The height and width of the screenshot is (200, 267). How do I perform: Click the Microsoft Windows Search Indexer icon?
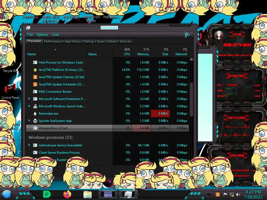click(x=35, y=106)
